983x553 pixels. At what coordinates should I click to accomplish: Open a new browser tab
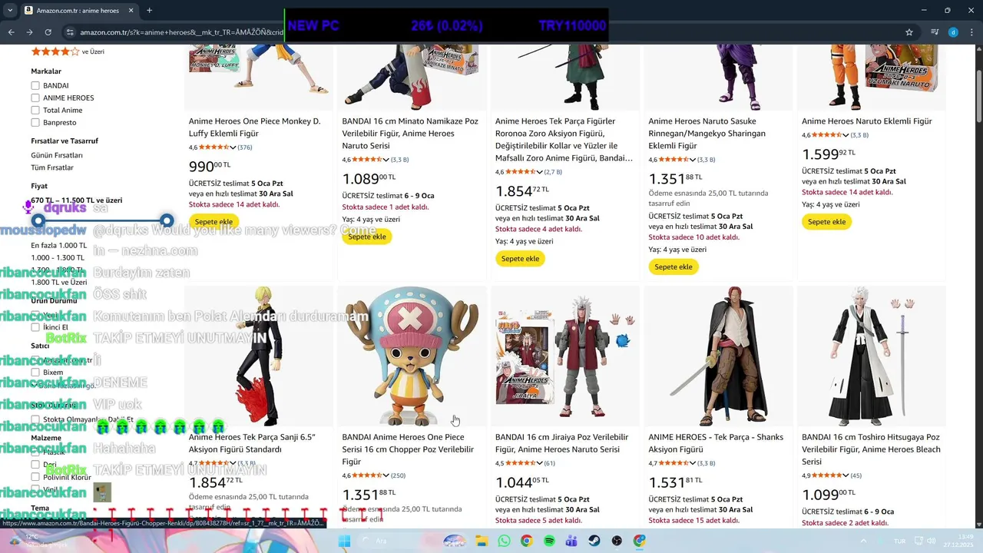point(149,11)
